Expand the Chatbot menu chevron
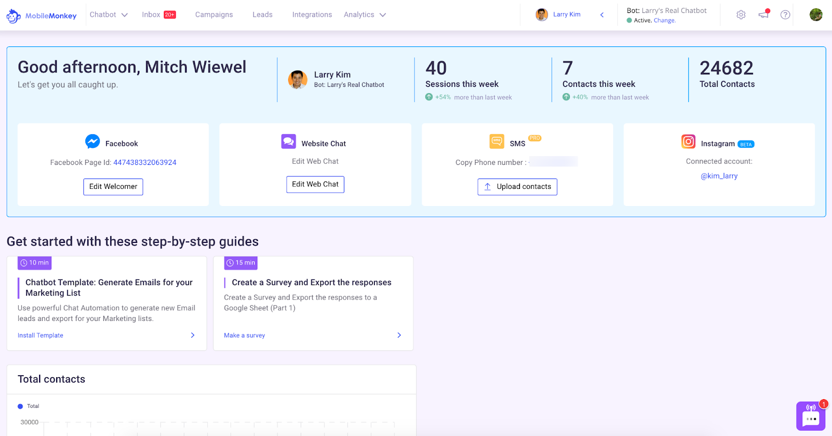Screen dimensions: 832x436 click(x=124, y=15)
